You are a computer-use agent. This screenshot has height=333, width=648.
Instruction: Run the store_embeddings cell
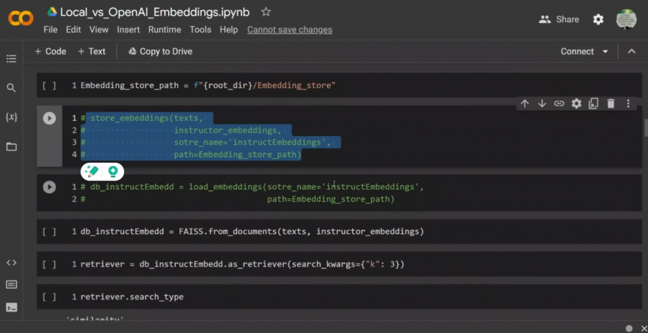point(49,118)
